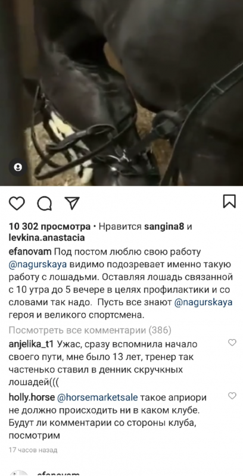Viewport: 243px width, 476px height.
Task: Expand all 386 comments
Action: pyautogui.click(x=90, y=330)
